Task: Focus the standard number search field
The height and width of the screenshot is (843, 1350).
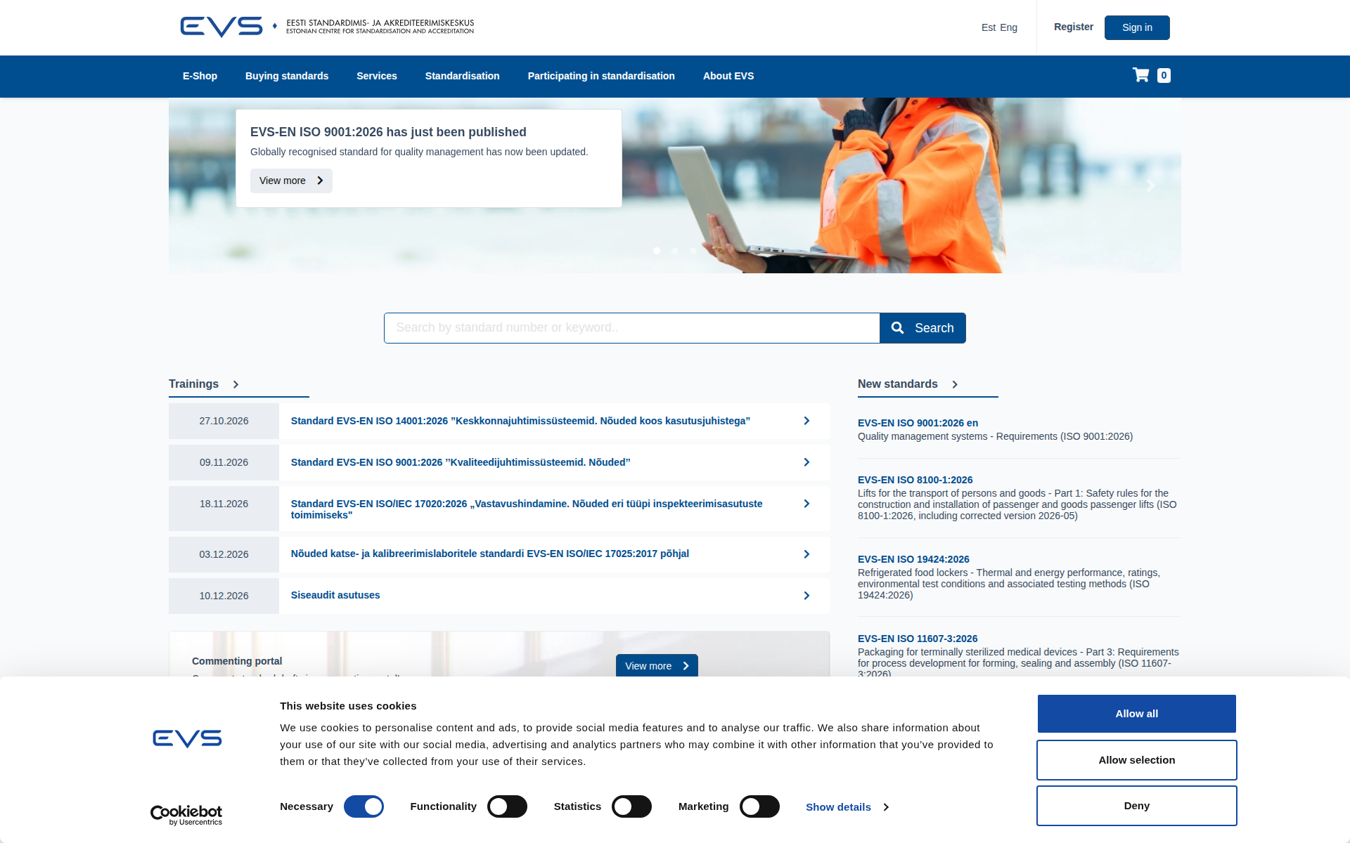Action: (x=631, y=328)
